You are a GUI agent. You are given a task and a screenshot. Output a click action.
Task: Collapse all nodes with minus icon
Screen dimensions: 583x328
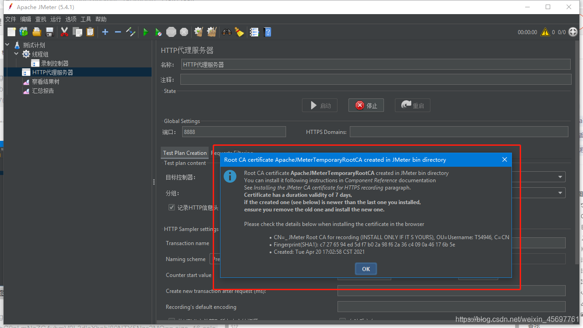click(x=118, y=32)
